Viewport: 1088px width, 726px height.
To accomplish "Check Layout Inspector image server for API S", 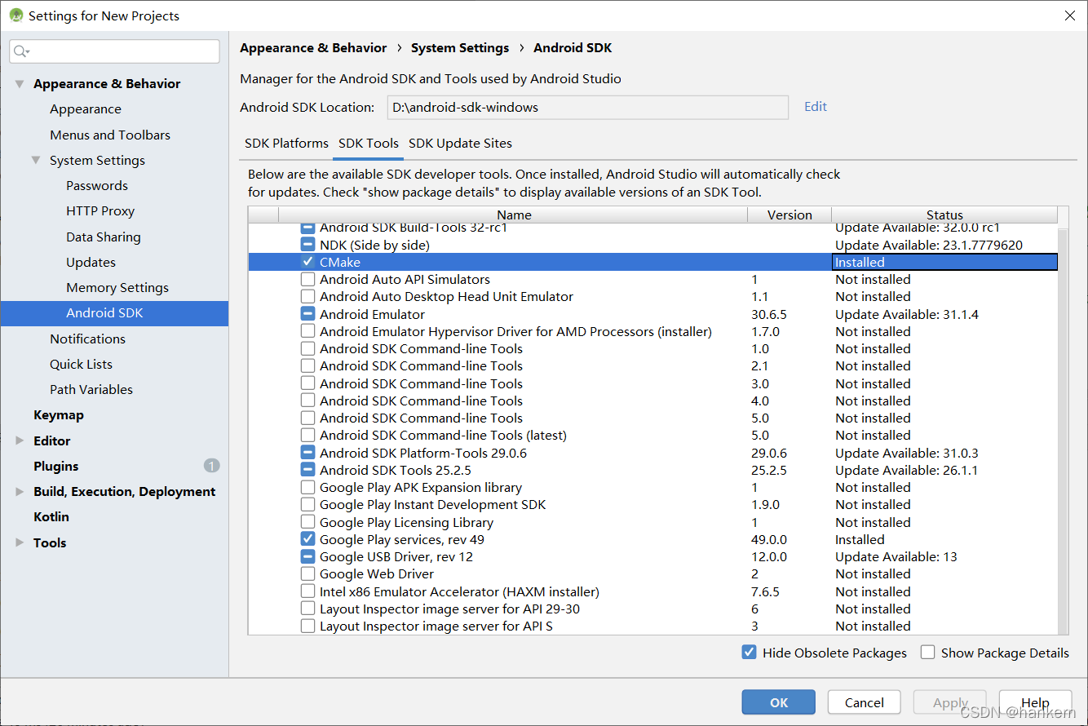I will click(x=307, y=626).
